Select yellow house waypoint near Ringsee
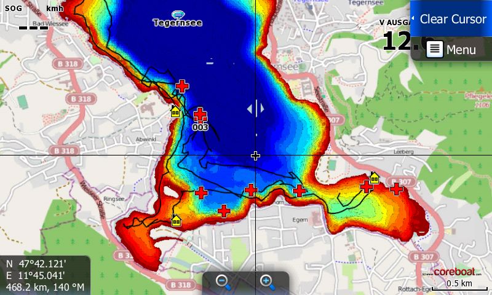 click(177, 220)
